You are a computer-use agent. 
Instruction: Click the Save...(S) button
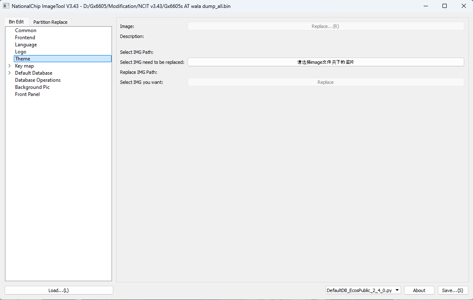(453, 290)
